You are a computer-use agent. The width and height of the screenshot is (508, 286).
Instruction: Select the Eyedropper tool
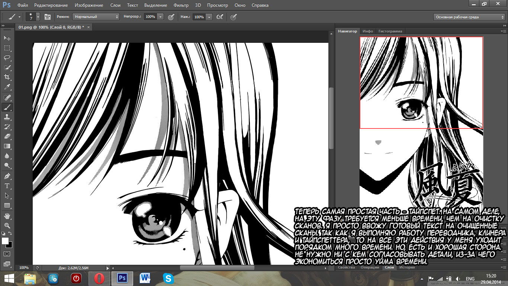tap(7, 87)
